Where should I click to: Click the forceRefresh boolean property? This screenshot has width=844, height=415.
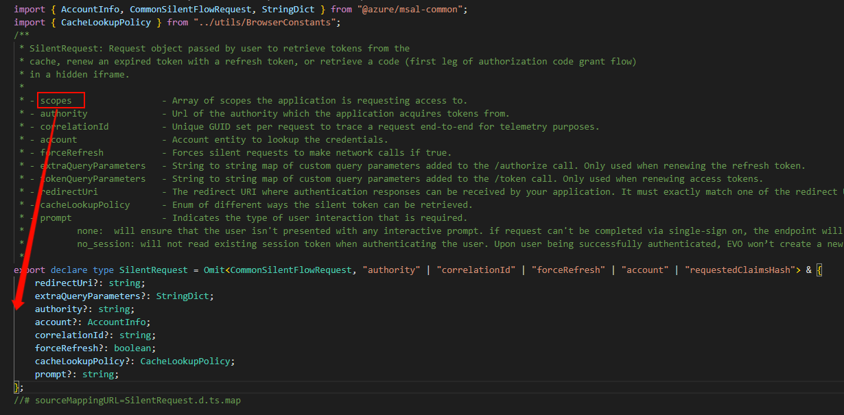tap(68, 348)
